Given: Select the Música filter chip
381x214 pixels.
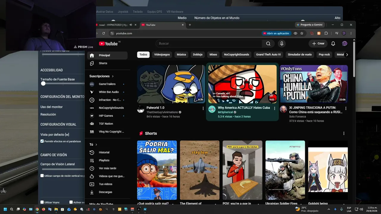Looking at the screenshot, I should [181, 55].
